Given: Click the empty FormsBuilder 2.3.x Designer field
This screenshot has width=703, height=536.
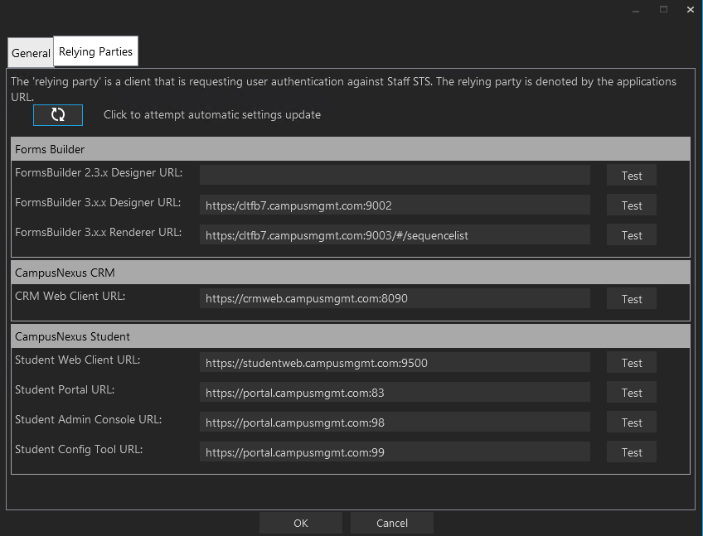Looking at the screenshot, I should [x=395, y=175].
